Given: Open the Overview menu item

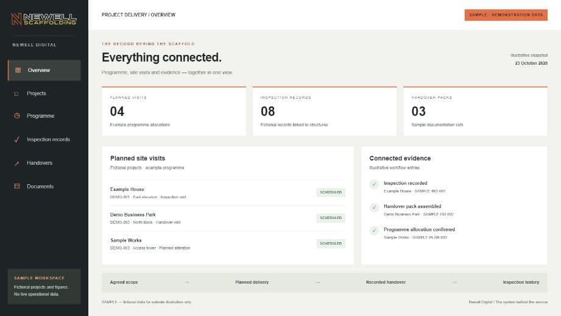Looking at the screenshot, I should (44, 70).
